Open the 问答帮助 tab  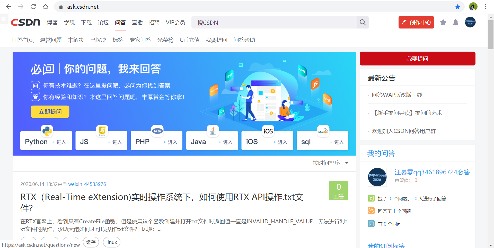coord(244,40)
